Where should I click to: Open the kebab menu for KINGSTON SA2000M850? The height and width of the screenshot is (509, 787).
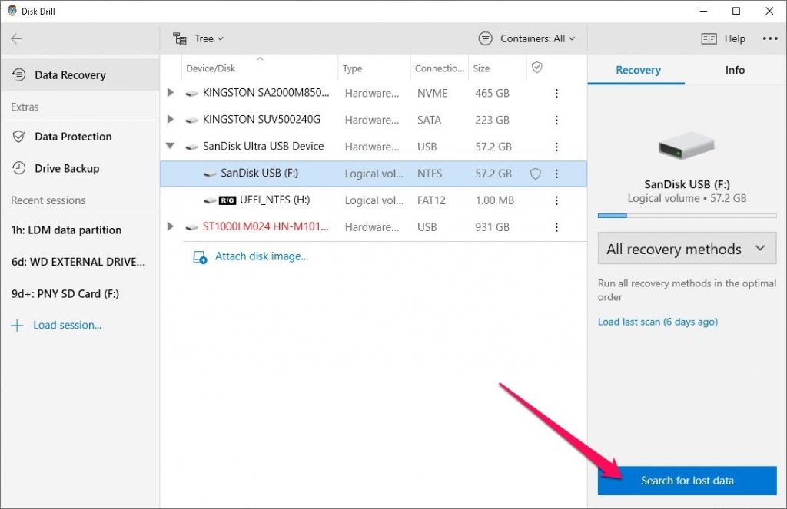click(x=556, y=93)
